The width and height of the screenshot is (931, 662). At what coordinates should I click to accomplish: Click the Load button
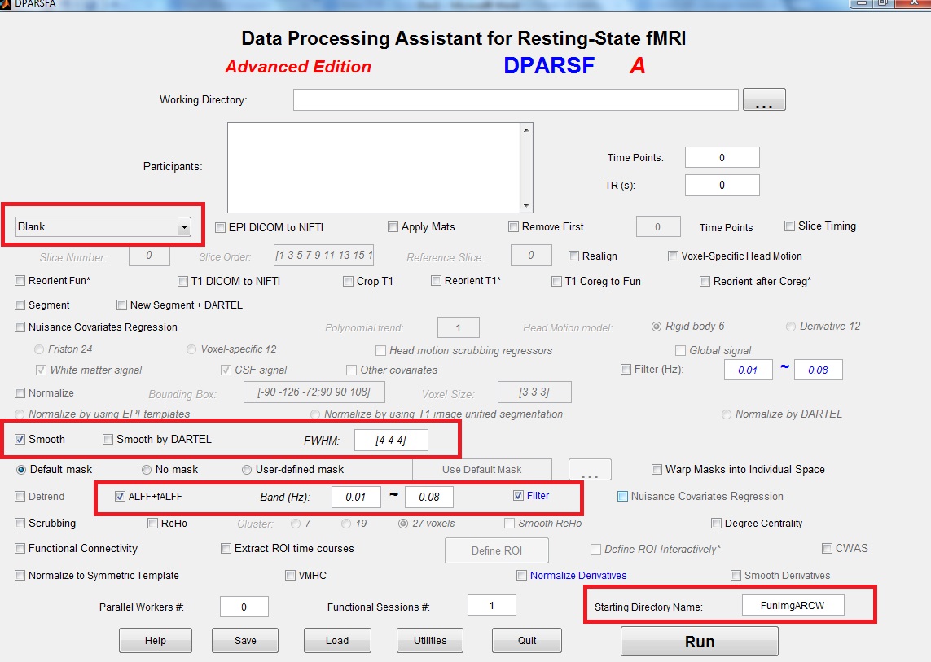click(x=337, y=641)
